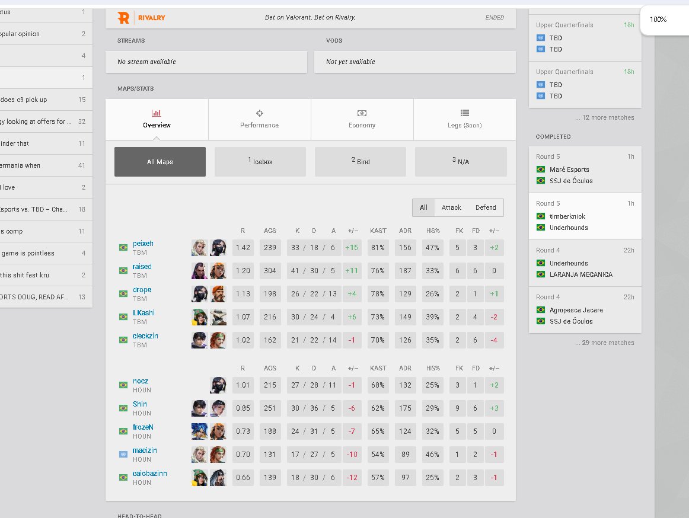Click Shin's first agent icon
The image size is (689, 518).
[x=199, y=408]
